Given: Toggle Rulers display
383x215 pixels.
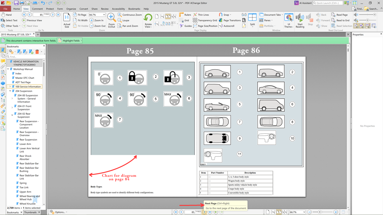Looking at the screenshot, I should (185, 15).
